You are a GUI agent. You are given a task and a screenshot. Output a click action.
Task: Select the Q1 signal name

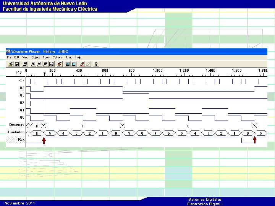click(22, 110)
